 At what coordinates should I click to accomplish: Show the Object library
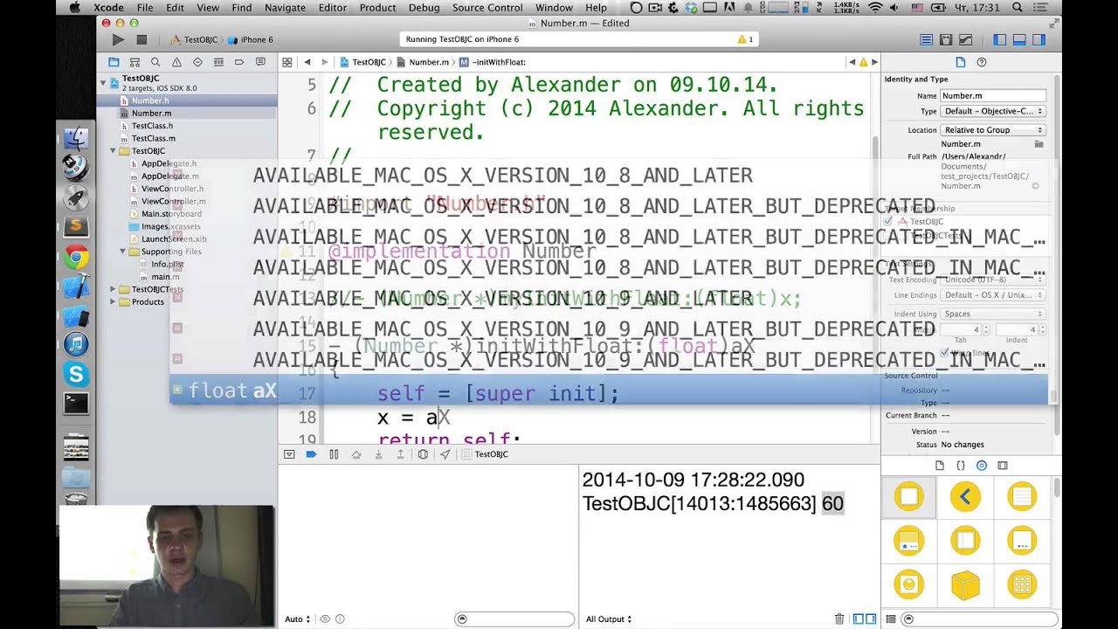[x=982, y=466]
